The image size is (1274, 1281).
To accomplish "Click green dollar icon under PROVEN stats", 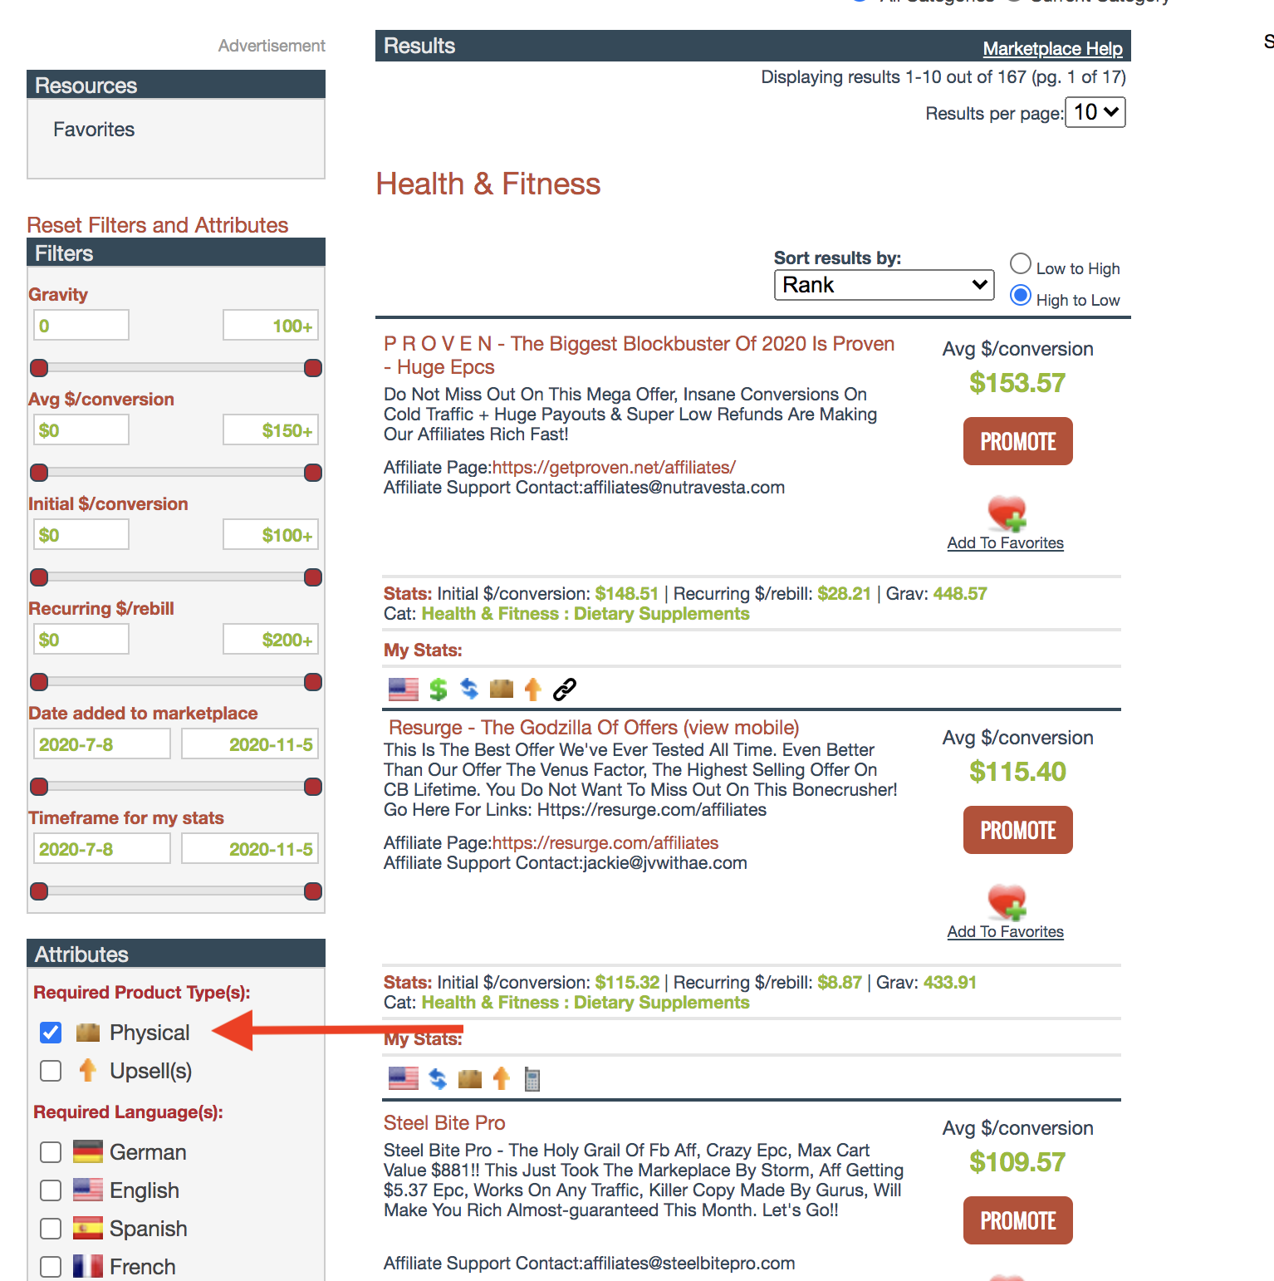I will [438, 689].
